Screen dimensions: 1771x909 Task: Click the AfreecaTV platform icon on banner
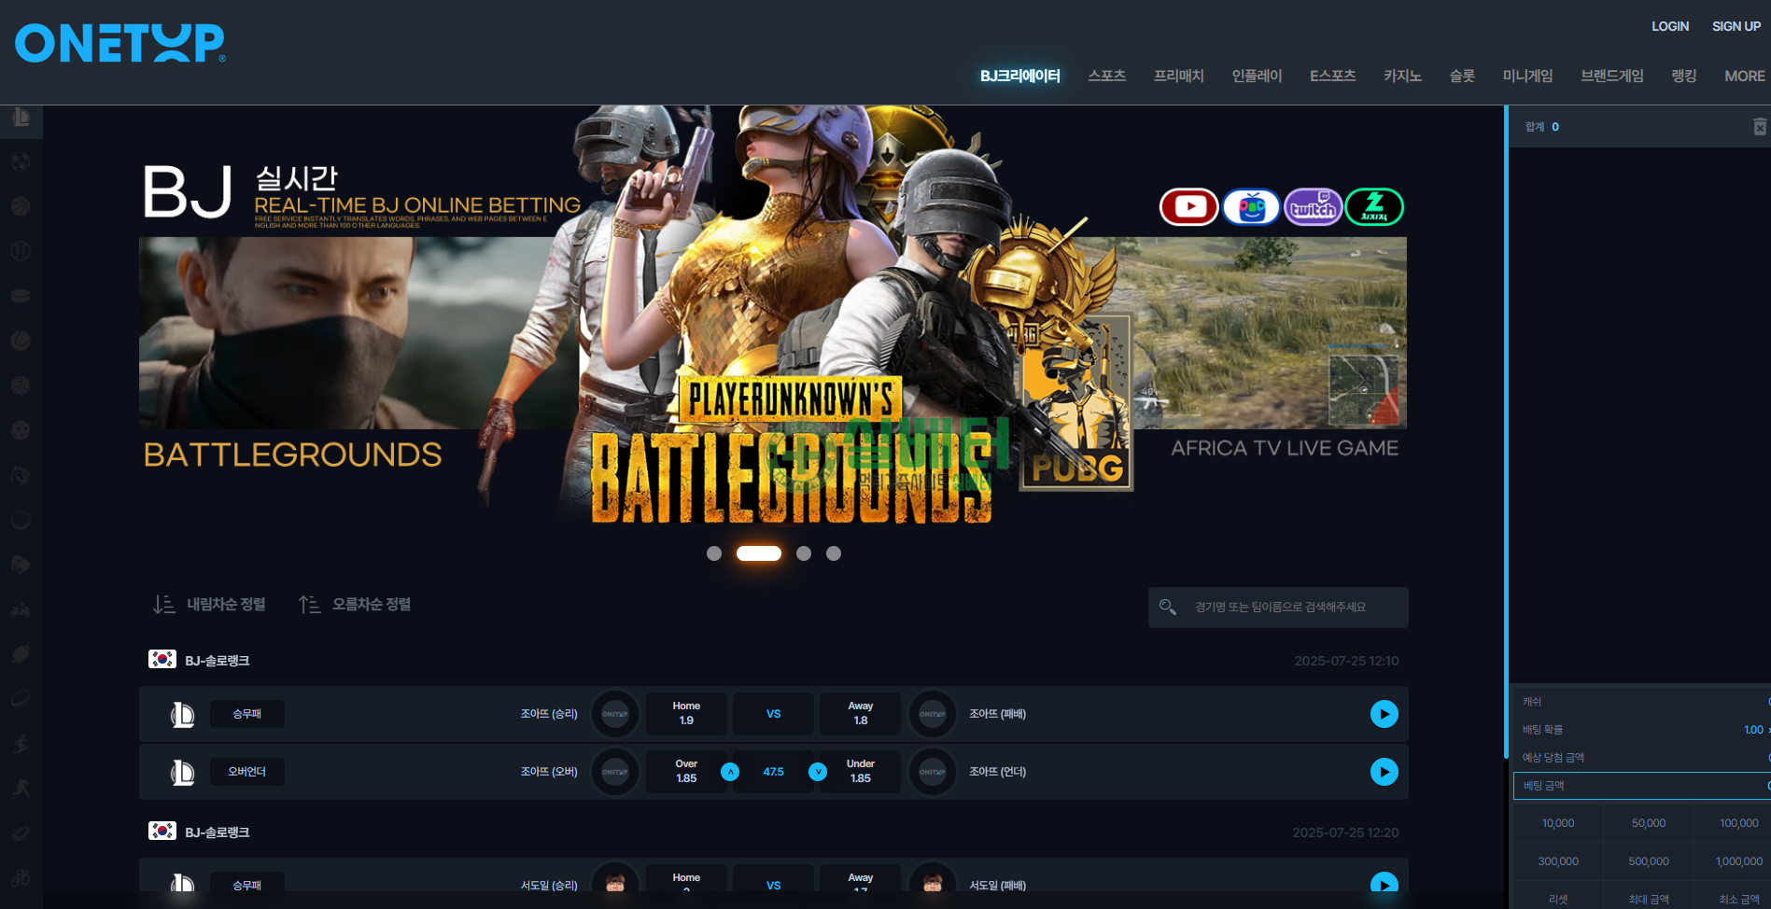tap(1251, 206)
